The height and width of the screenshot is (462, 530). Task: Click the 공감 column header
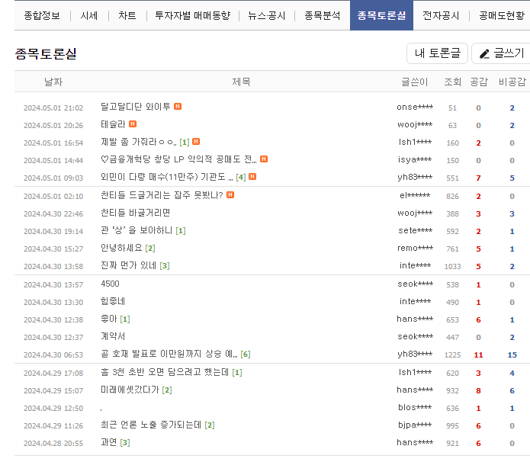pyautogui.click(x=479, y=82)
